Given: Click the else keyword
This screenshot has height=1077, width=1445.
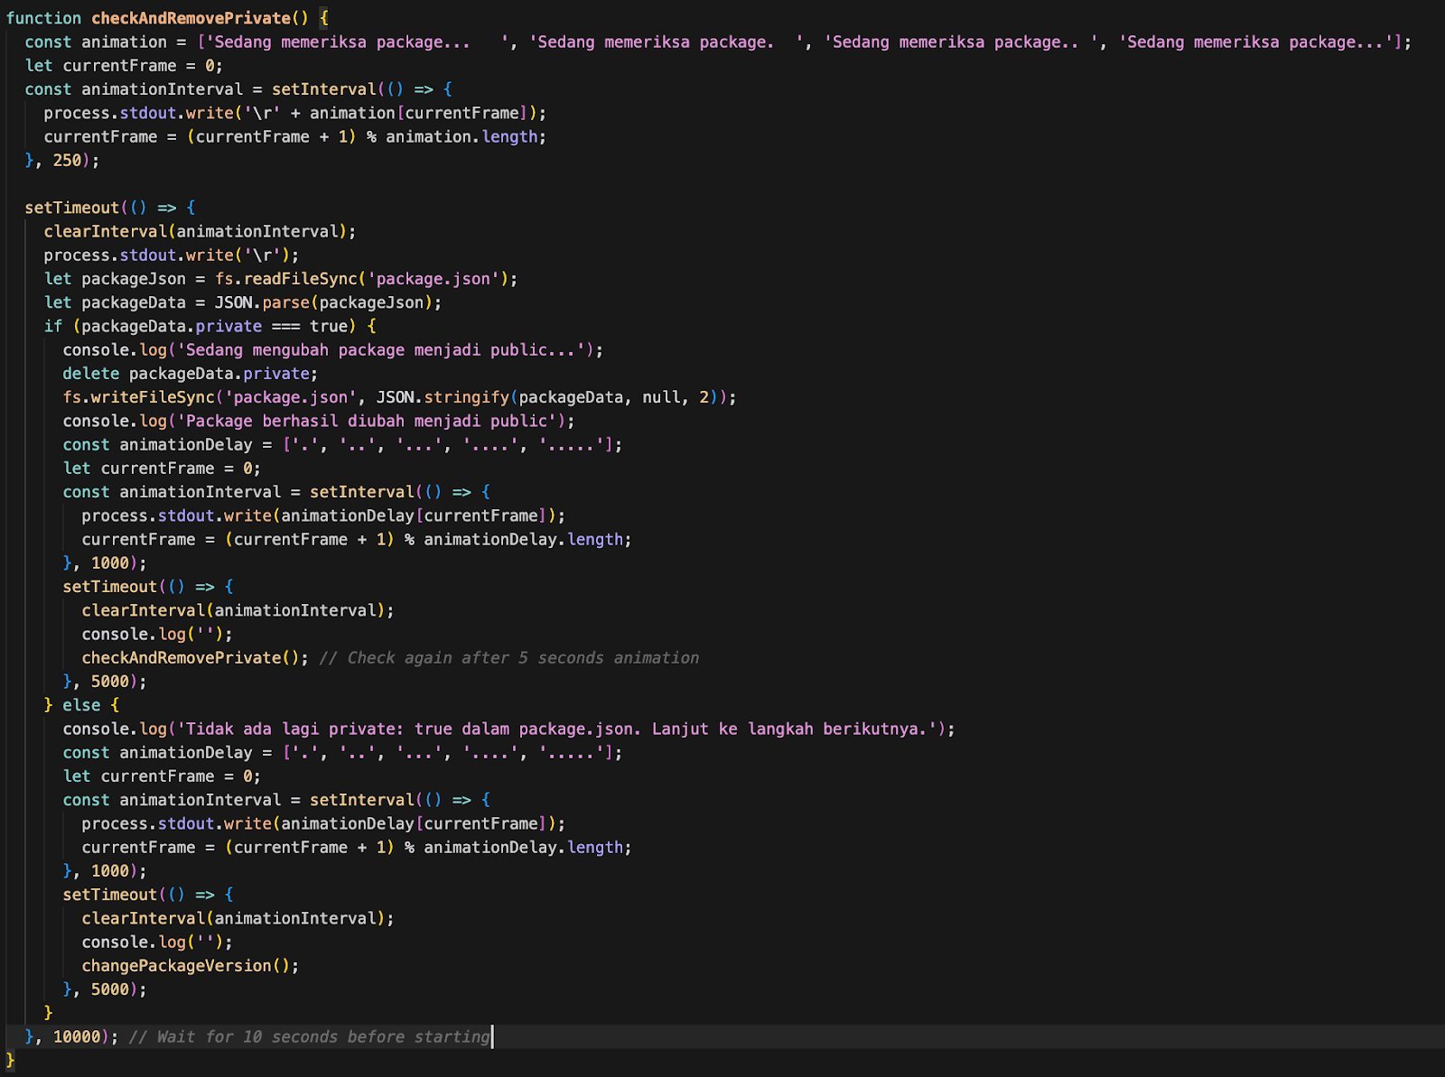Looking at the screenshot, I should coord(81,705).
